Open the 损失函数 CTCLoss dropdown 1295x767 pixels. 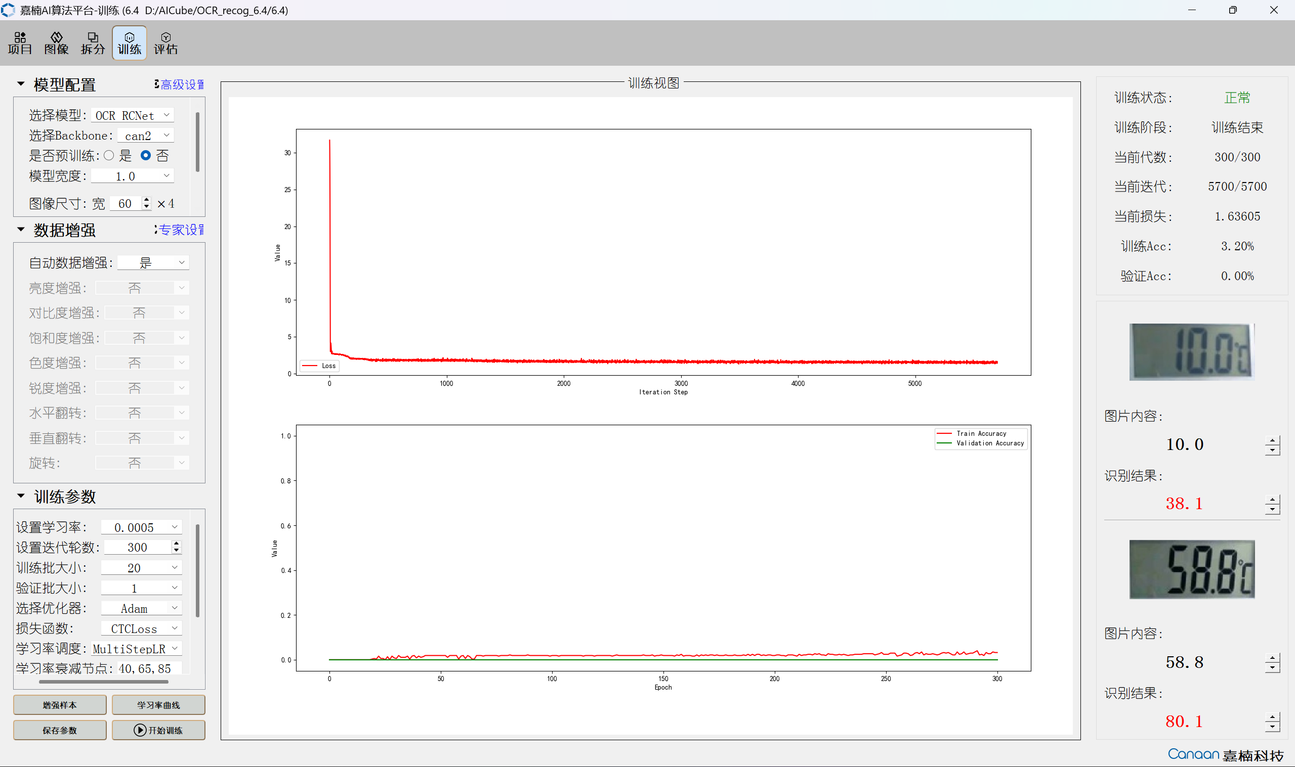click(141, 628)
